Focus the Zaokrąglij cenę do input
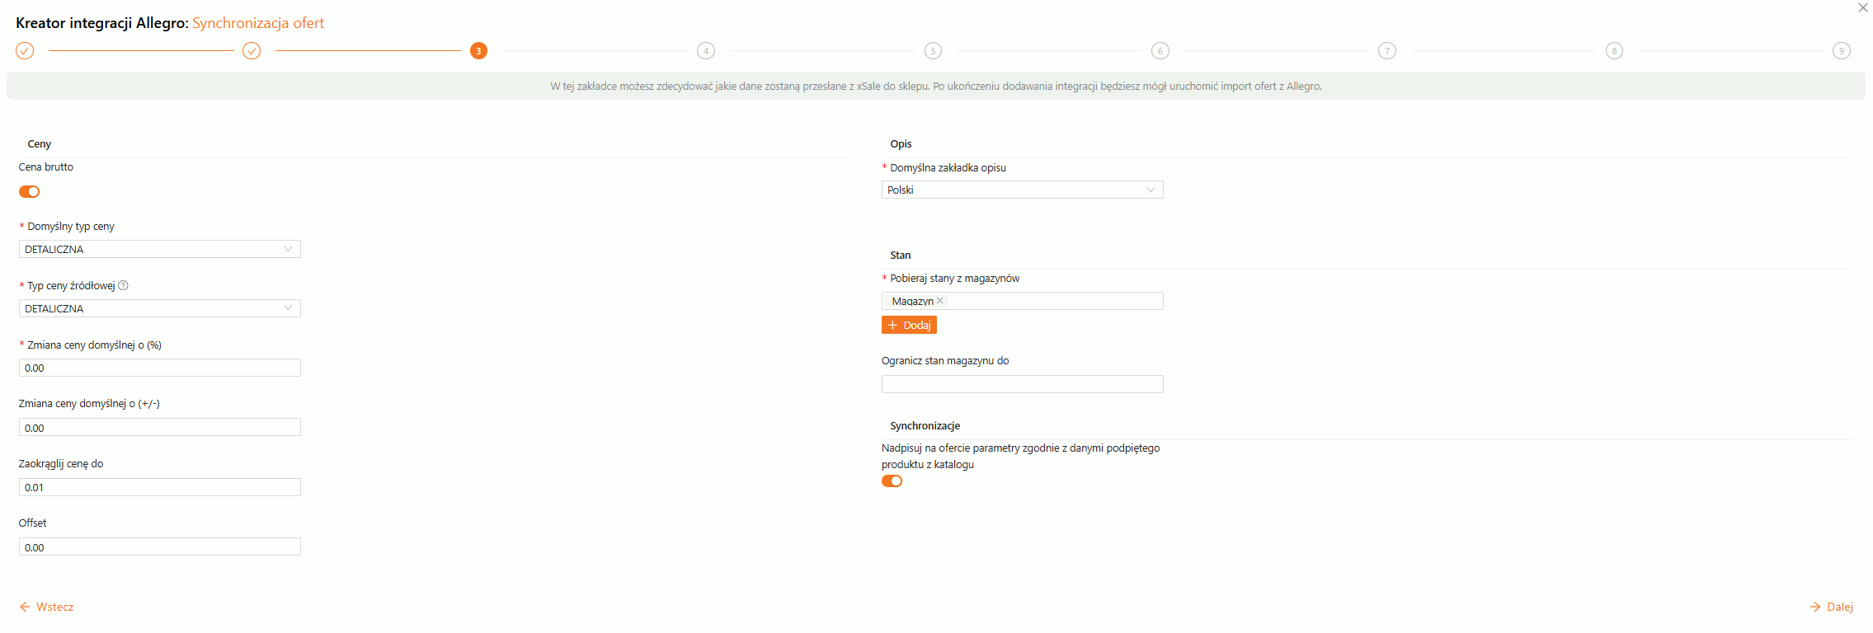The image size is (1873, 633). [x=159, y=487]
